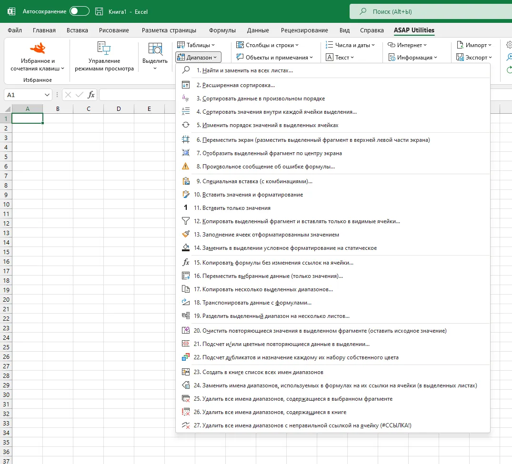
Task: Open Избранное и сочетания клавиш menu
Action: coord(38,57)
